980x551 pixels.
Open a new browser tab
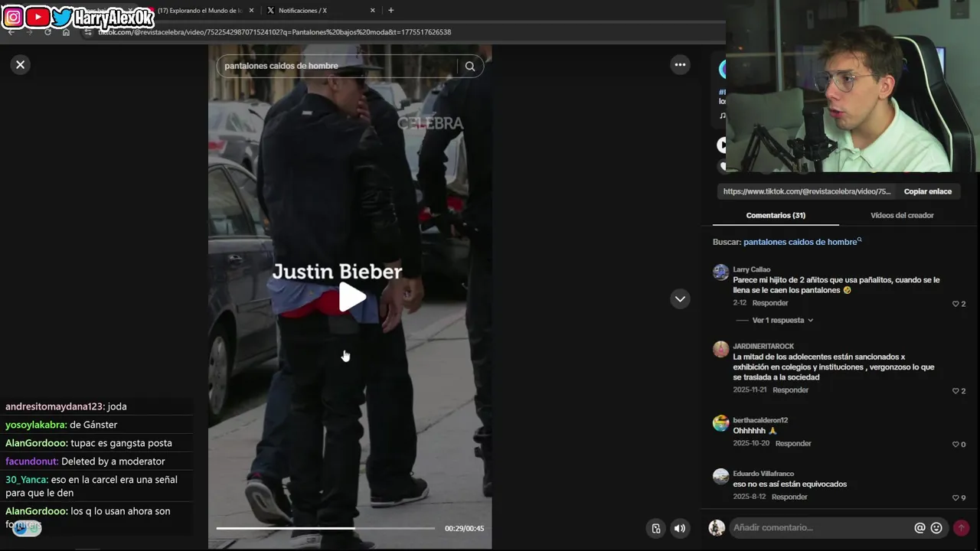[391, 11]
